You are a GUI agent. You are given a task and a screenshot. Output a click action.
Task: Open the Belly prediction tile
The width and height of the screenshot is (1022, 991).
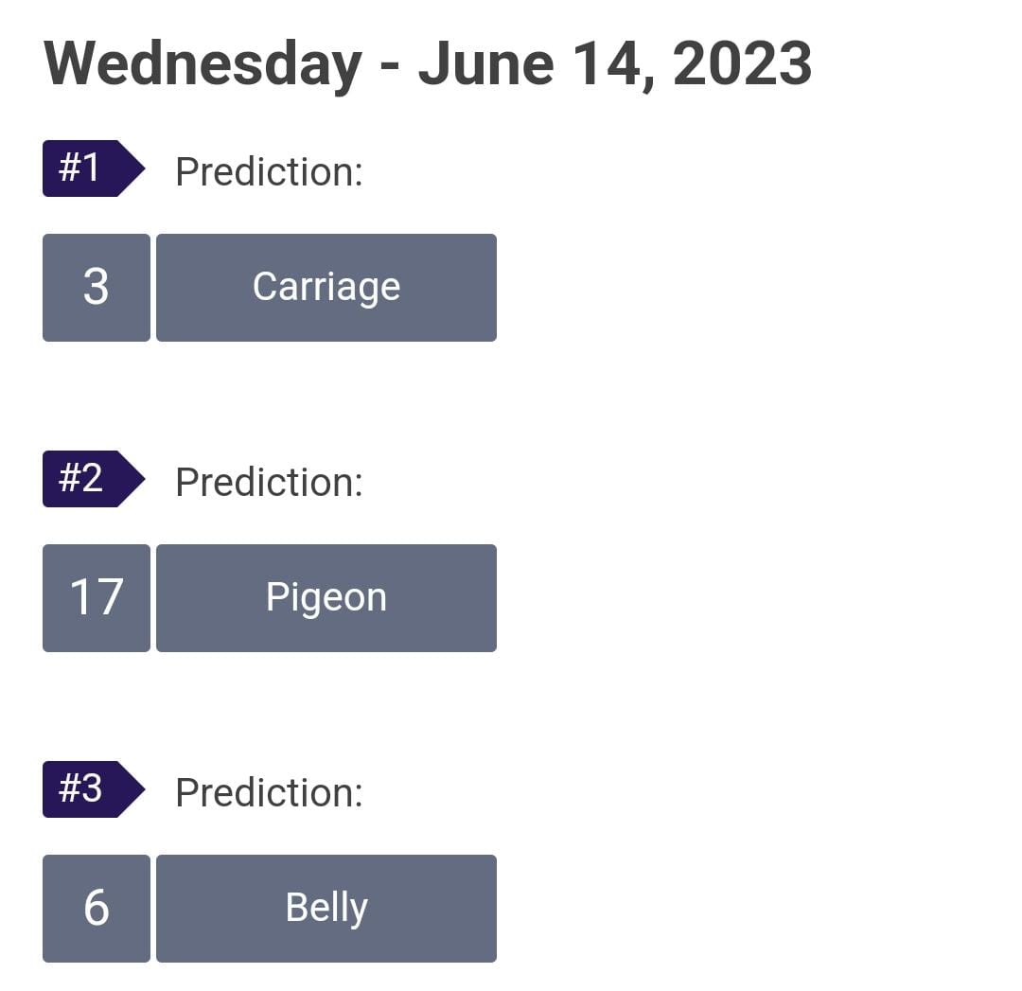click(326, 909)
